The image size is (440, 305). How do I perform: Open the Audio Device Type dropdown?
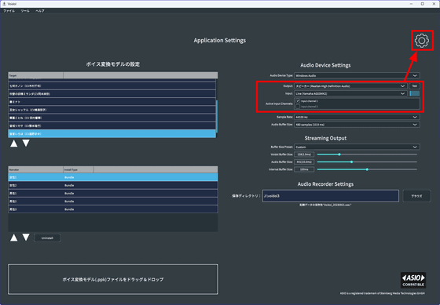[357, 75]
